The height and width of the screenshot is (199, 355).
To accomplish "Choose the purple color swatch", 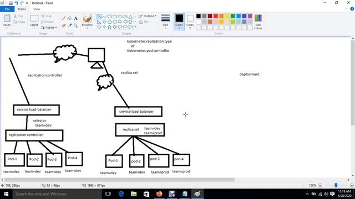I will point(250,16).
